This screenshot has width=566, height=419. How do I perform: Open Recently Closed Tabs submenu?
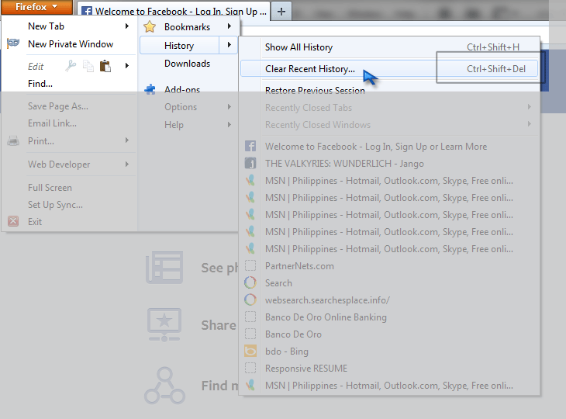coord(309,108)
